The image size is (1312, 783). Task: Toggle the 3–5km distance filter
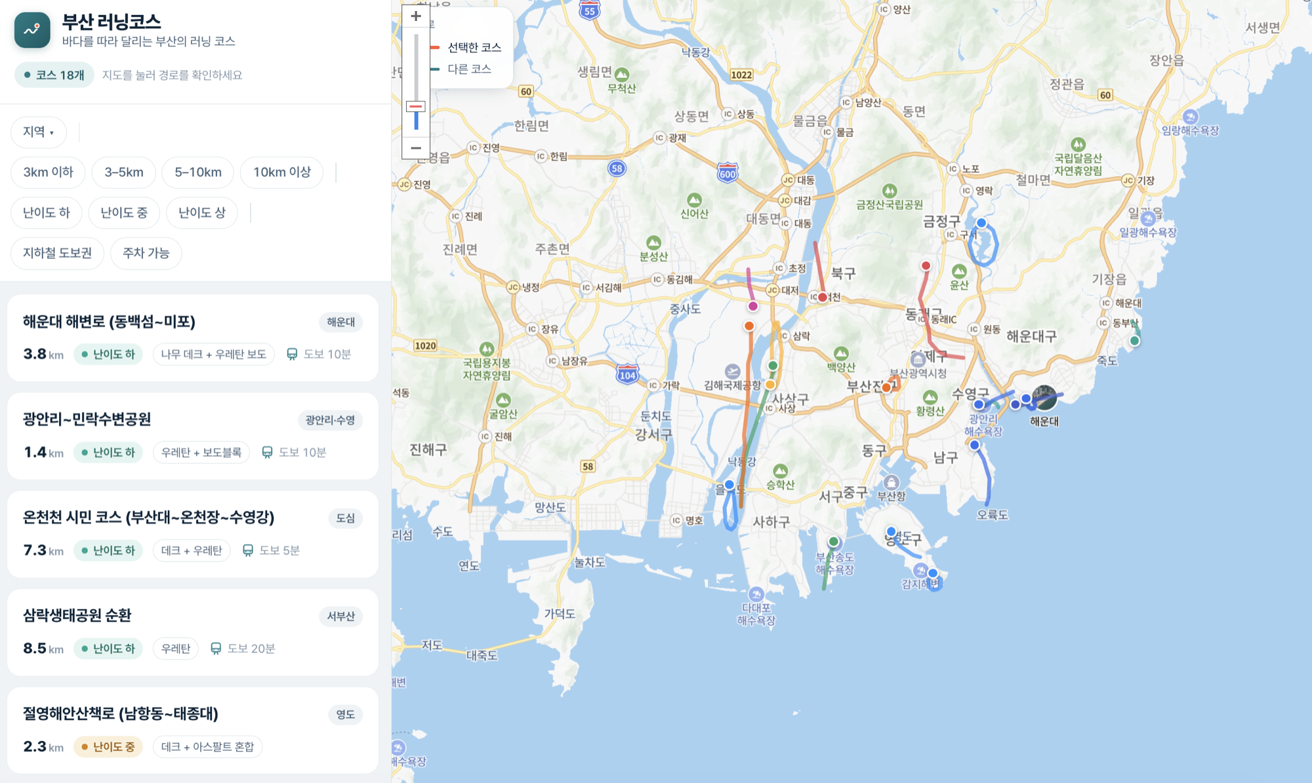[x=124, y=172]
